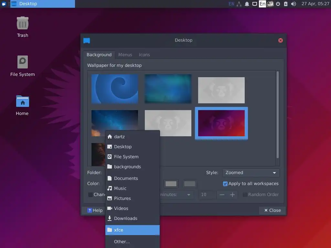Switch to the Background tab

click(99, 55)
